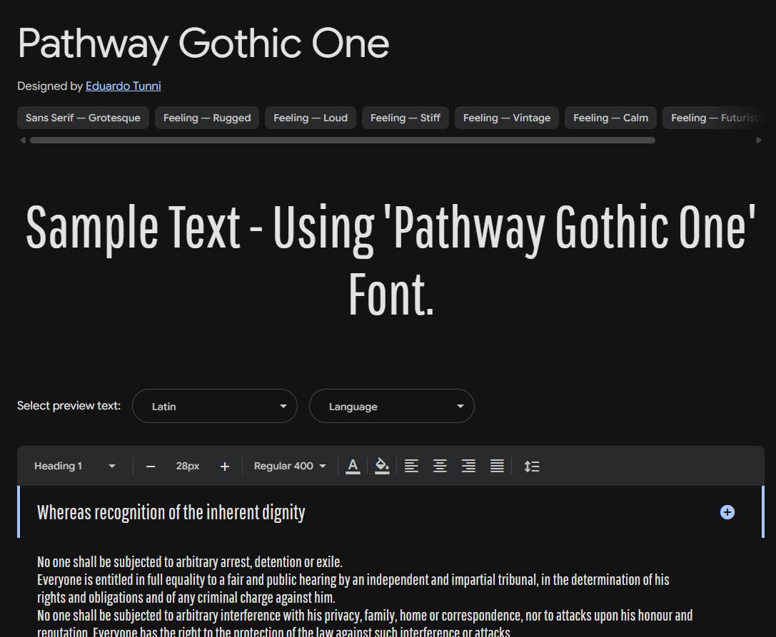This screenshot has height=637, width=776.
Task: Open the Heading 1 style dropdown
Action: [75, 466]
